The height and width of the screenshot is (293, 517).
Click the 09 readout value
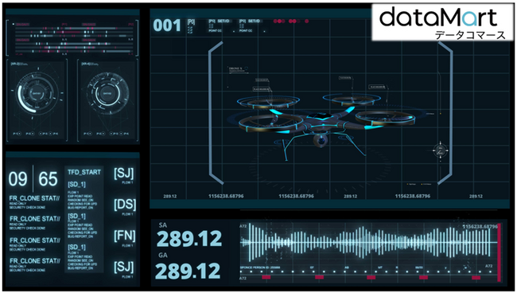pyautogui.click(x=17, y=179)
